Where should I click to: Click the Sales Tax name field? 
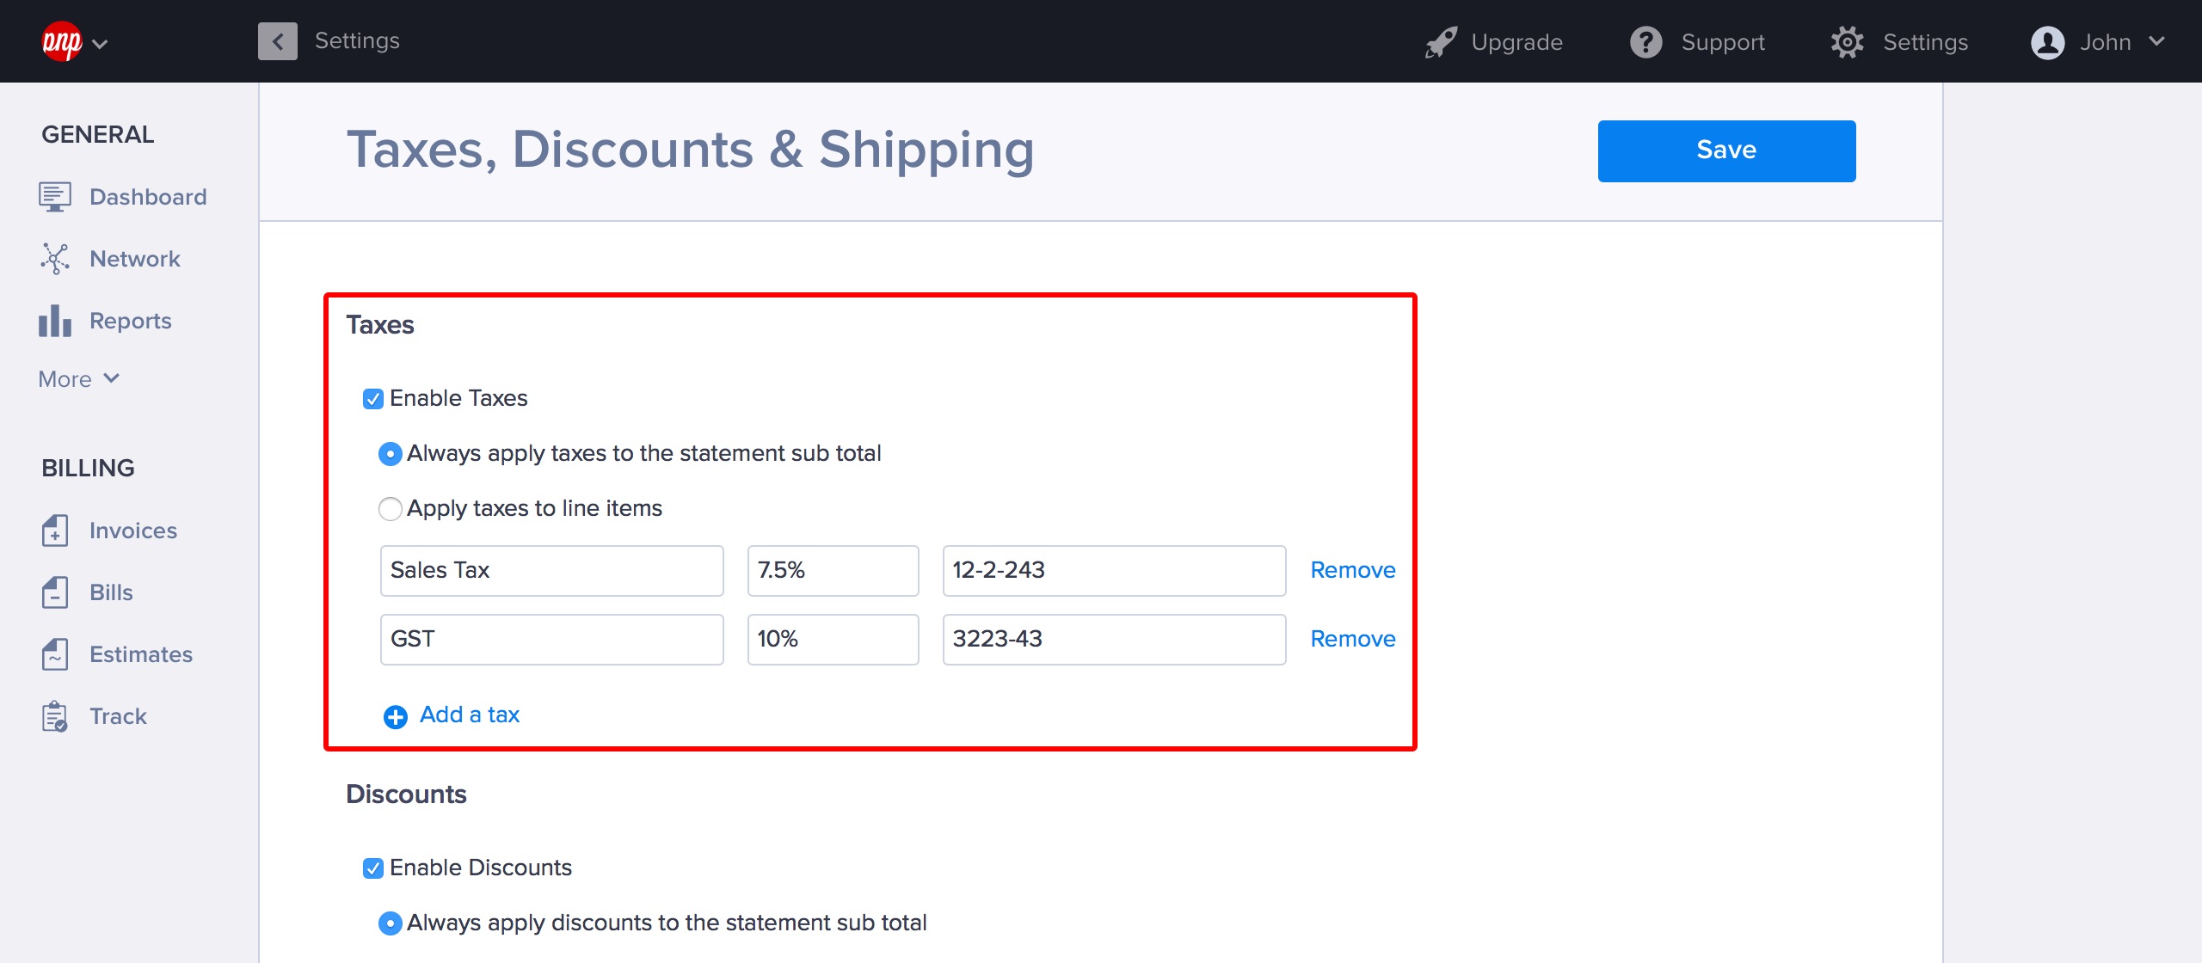coord(551,570)
